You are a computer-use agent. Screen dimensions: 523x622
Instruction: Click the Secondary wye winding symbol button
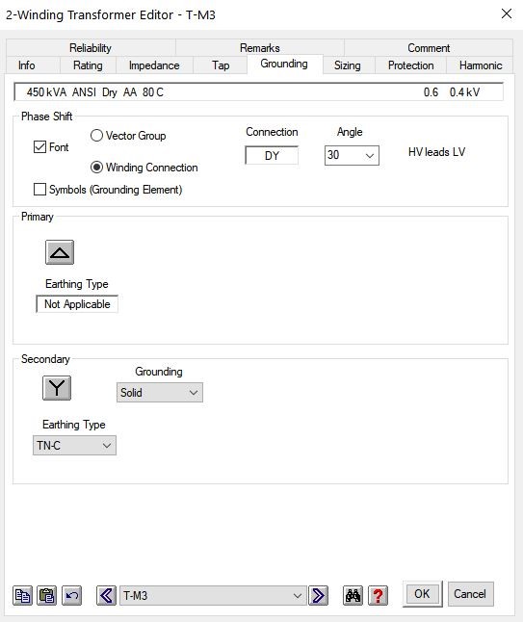[57, 388]
